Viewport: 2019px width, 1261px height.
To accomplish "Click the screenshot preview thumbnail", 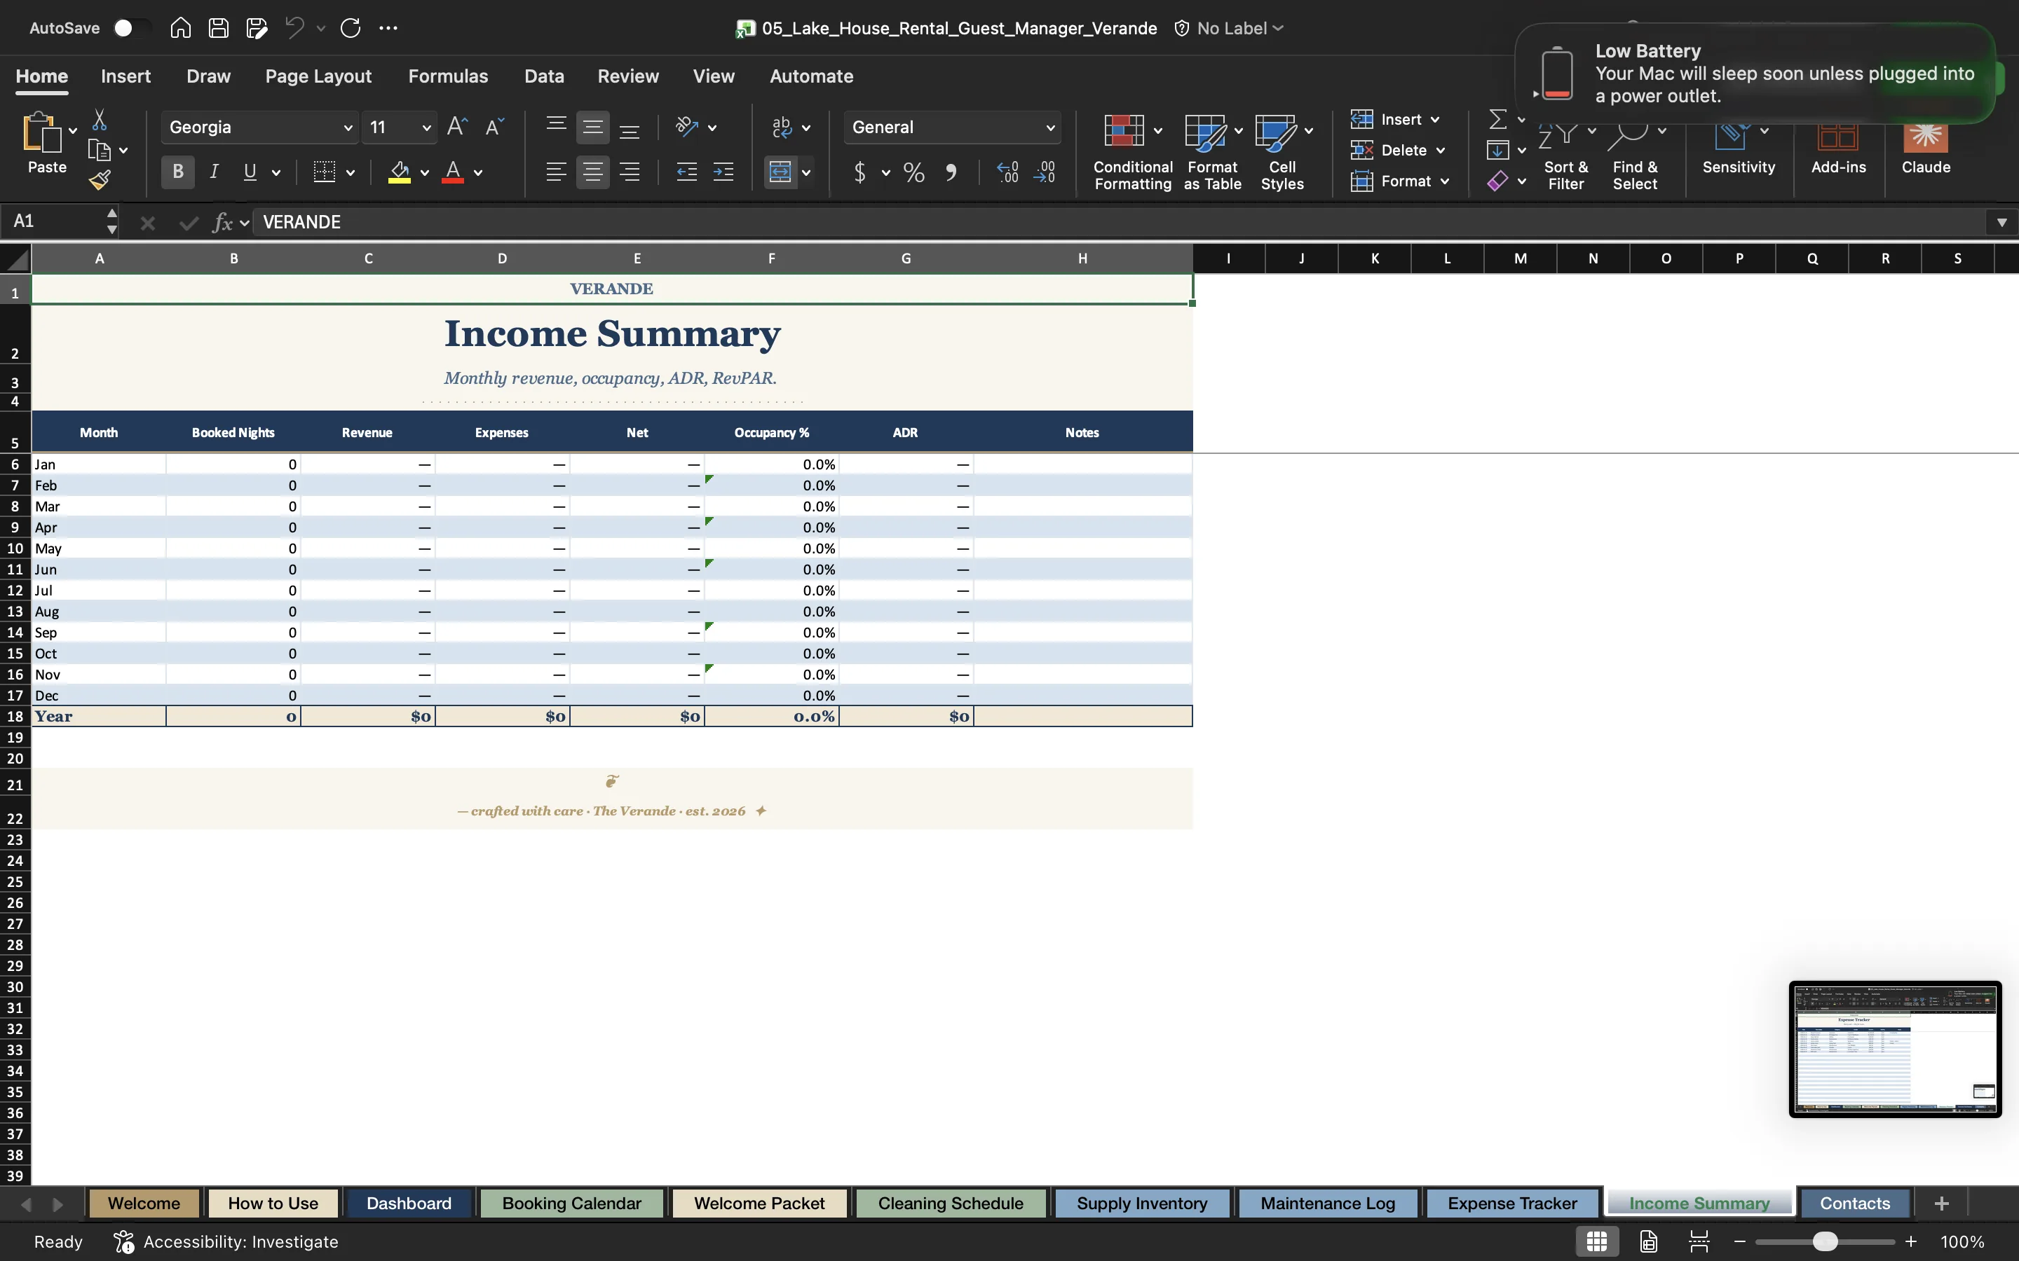I will 1895,1049.
